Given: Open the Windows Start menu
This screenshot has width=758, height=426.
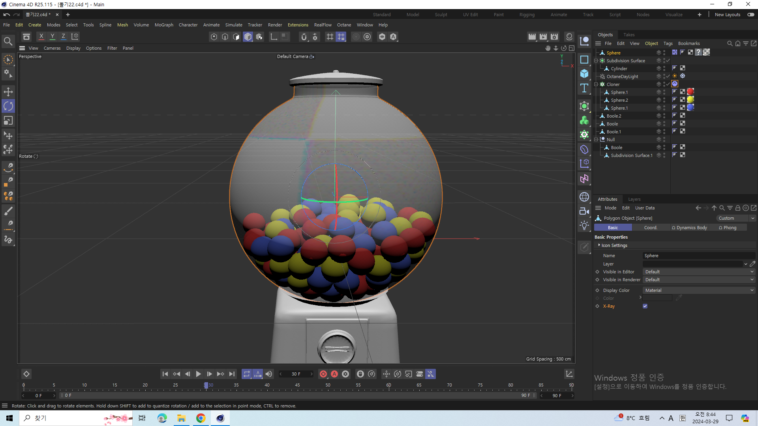Looking at the screenshot, I should 9,418.
